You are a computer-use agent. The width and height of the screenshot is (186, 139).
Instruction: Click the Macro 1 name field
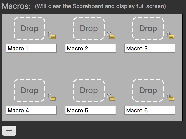pyautogui.click(x=31, y=48)
